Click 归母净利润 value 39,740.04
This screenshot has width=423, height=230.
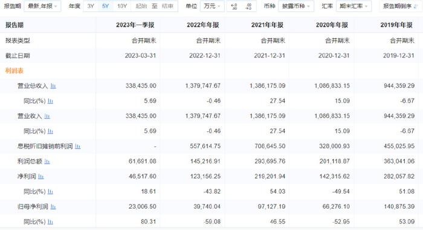[x=207, y=207]
